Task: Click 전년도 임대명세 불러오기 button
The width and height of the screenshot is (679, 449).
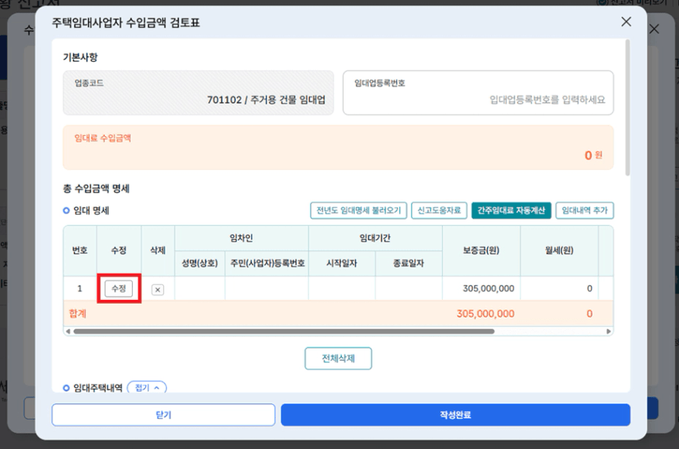Action: point(358,210)
